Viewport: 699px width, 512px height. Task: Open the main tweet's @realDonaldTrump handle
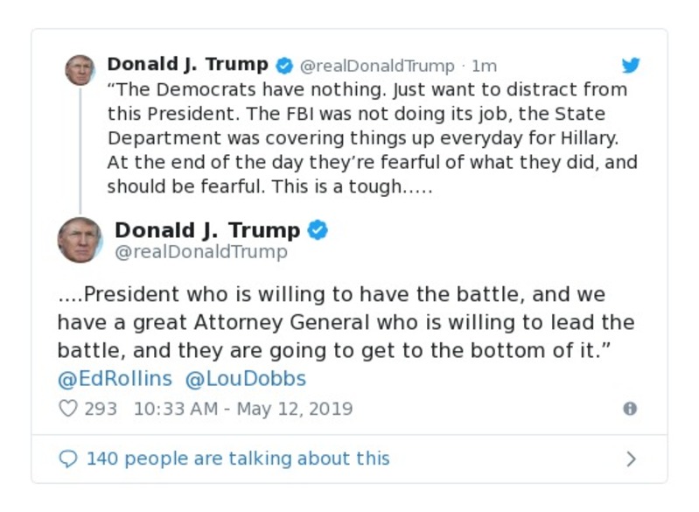tap(201, 252)
